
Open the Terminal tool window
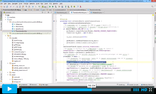click(x=33, y=85)
